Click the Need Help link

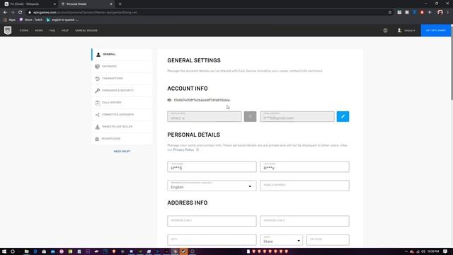[122, 152]
